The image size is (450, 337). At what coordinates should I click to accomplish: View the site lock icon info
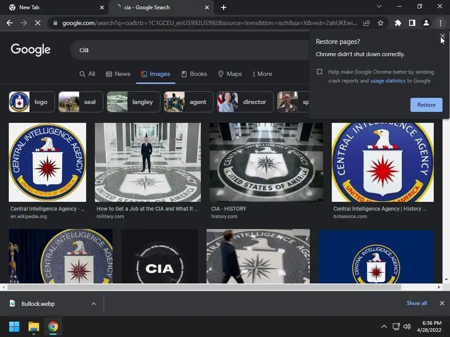(x=55, y=23)
